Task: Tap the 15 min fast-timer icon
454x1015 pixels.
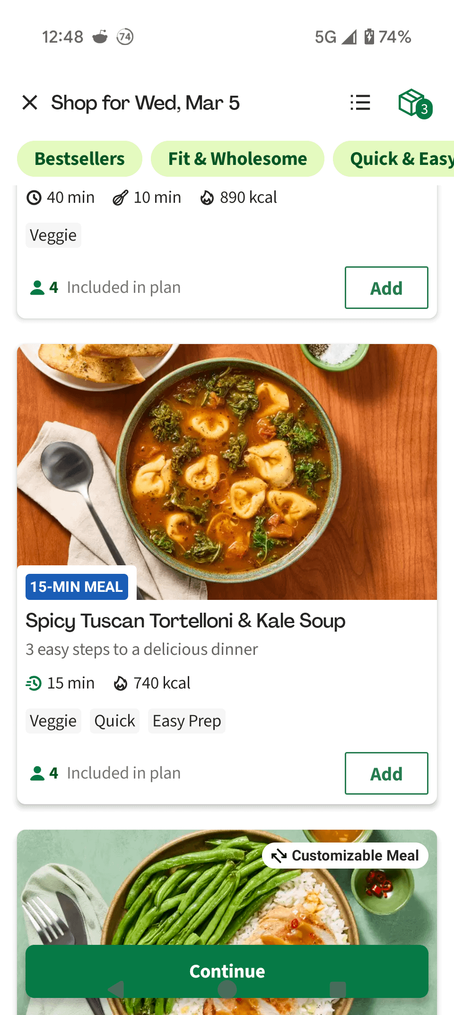Action: [x=34, y=683]
